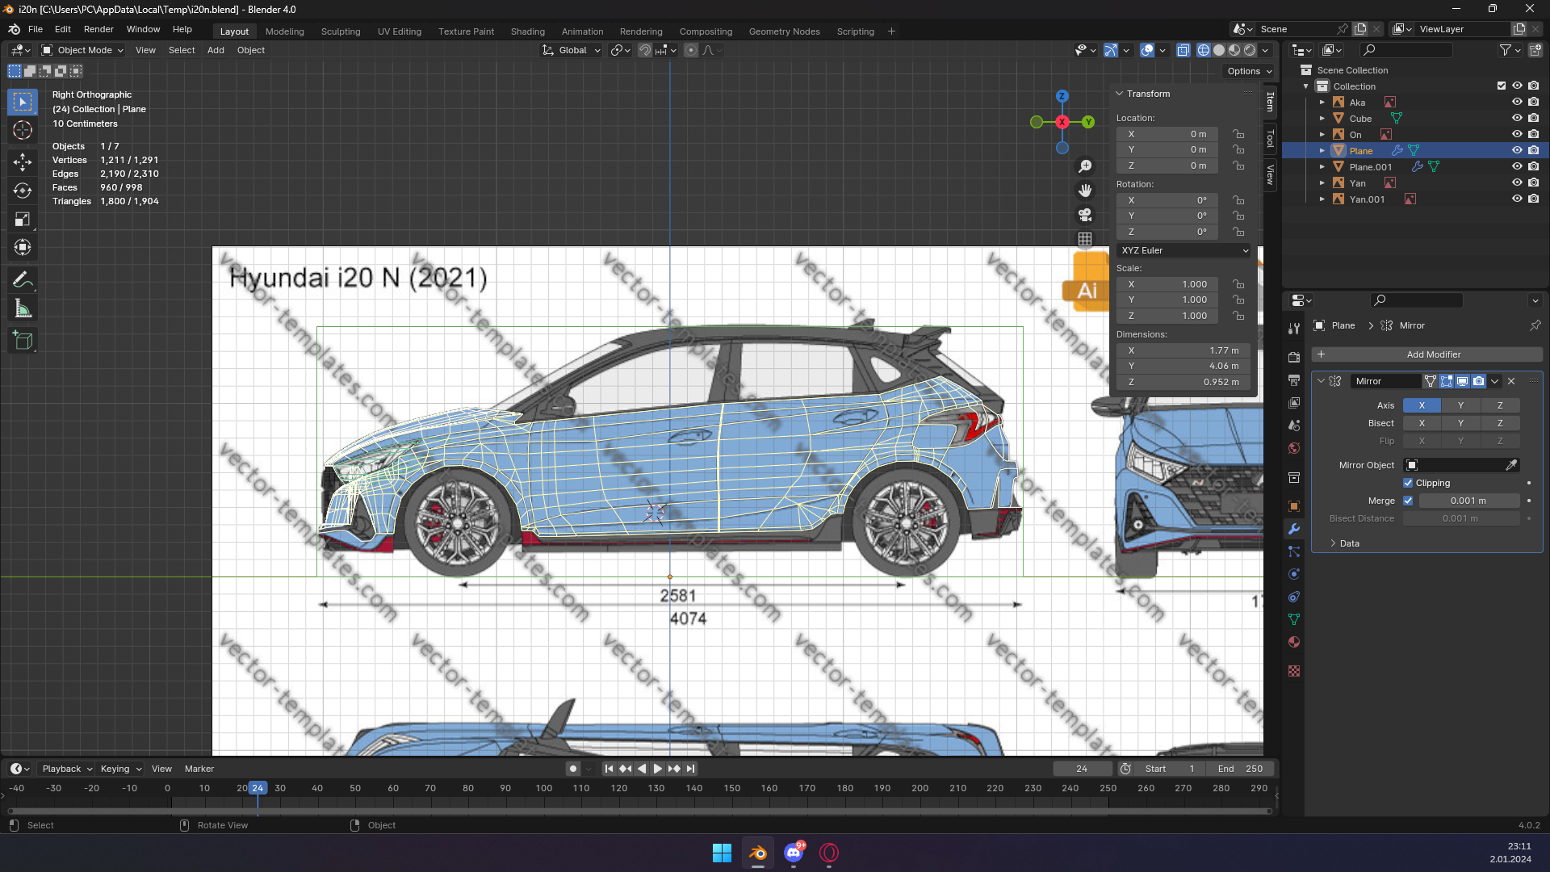Open the Render menu

98,29
